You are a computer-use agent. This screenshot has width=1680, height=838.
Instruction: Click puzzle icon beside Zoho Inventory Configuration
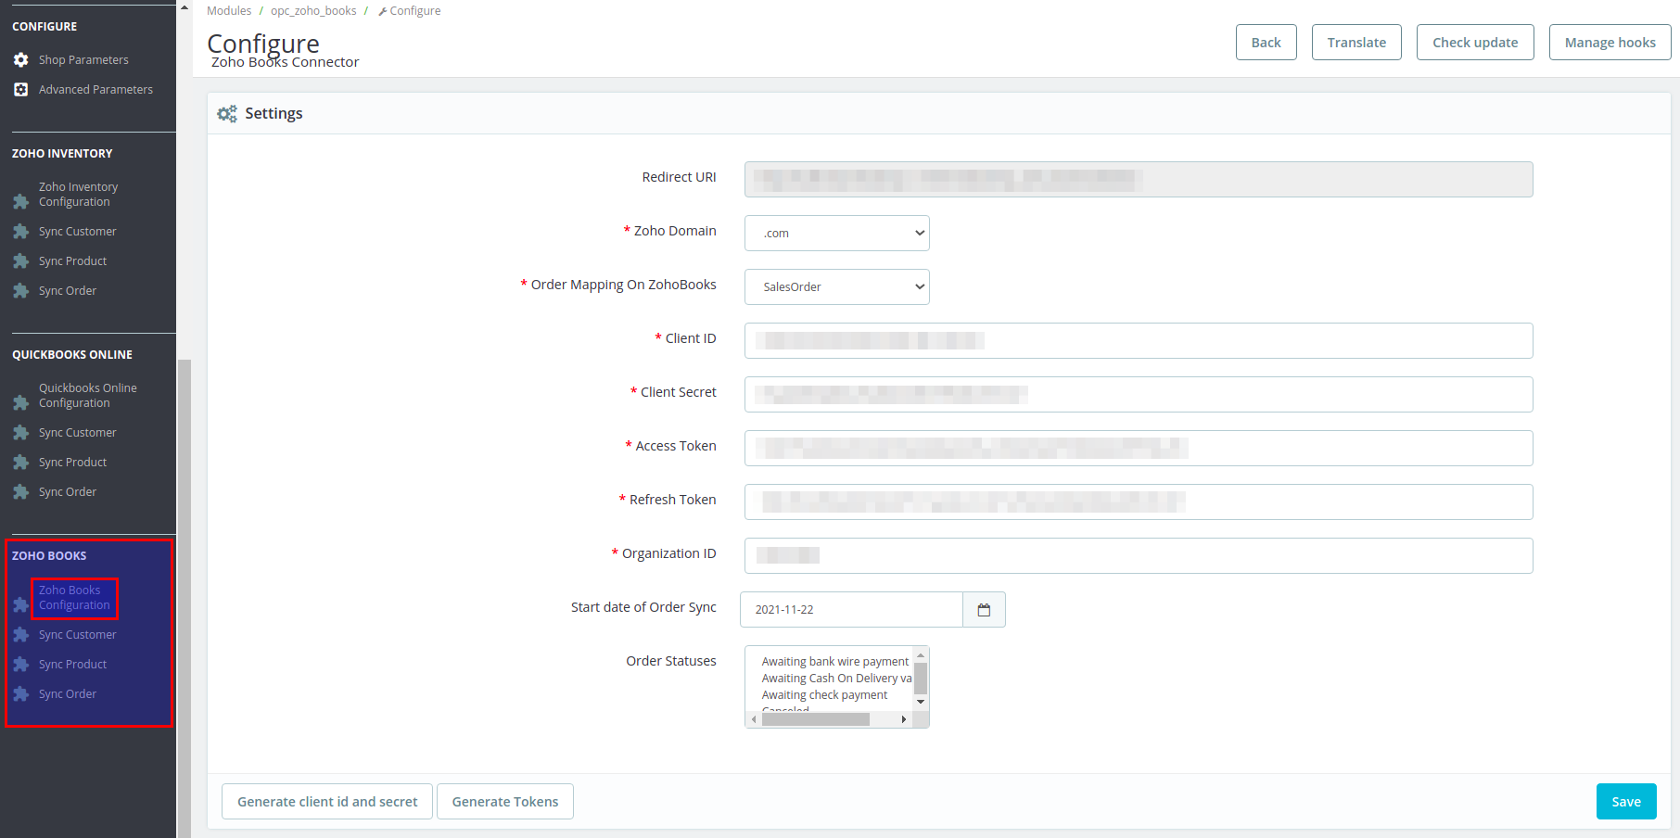pos(20,201)
